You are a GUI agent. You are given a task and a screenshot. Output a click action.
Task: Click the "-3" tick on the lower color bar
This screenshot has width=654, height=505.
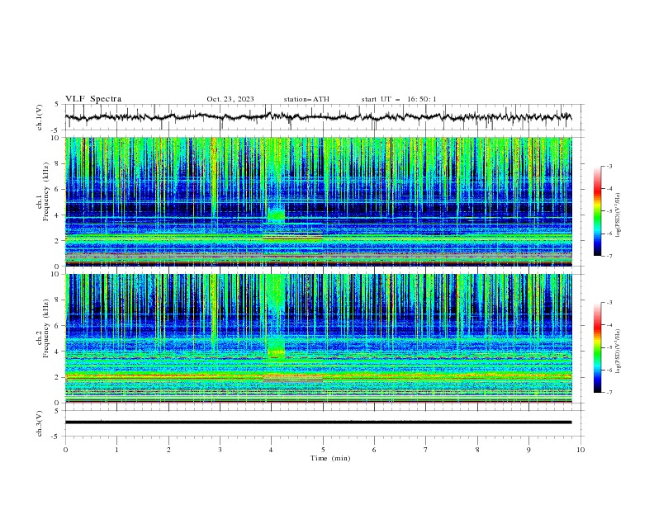609,303
